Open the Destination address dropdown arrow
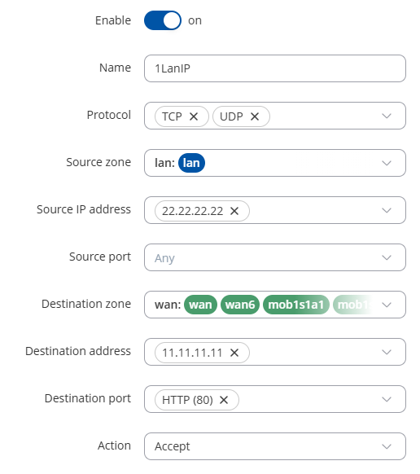The image size is (420, 474). coord(387,352)
